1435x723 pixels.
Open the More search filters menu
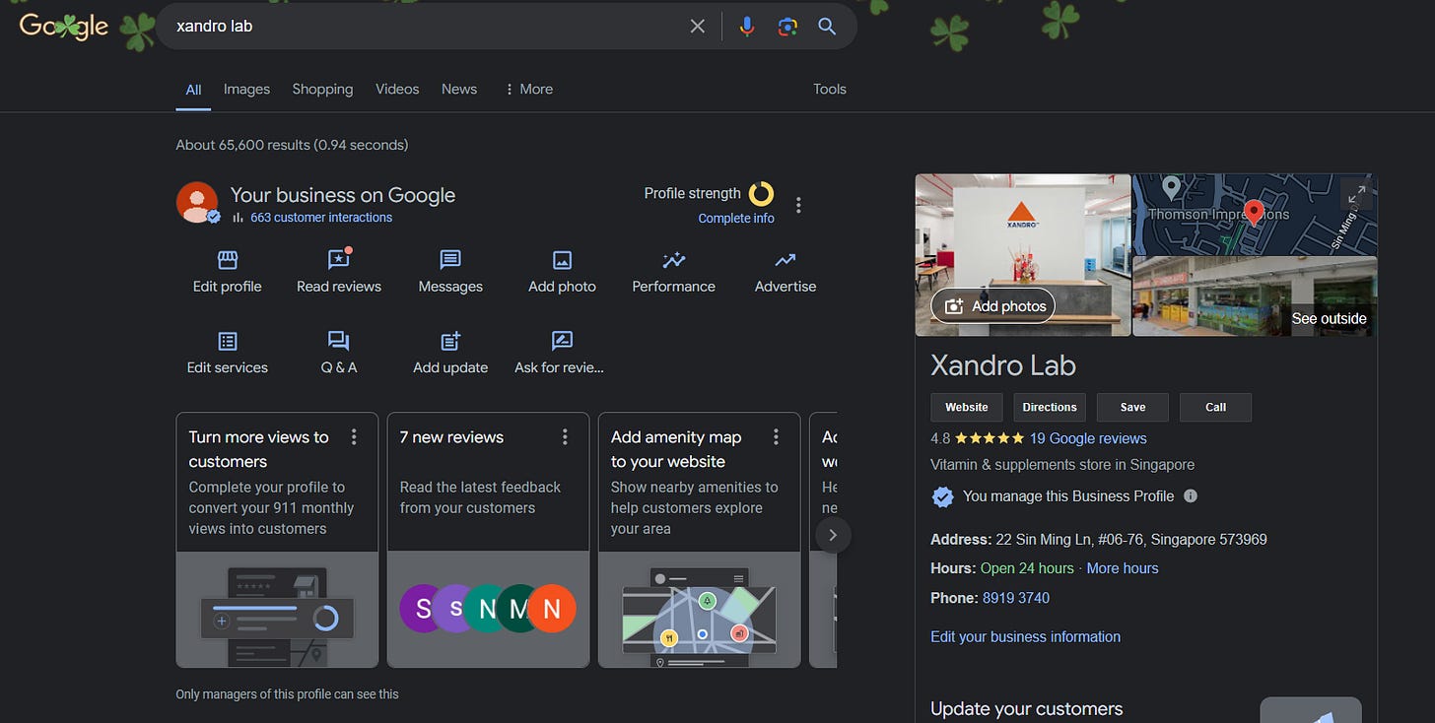pyautogui.click(x=528, y=89)
